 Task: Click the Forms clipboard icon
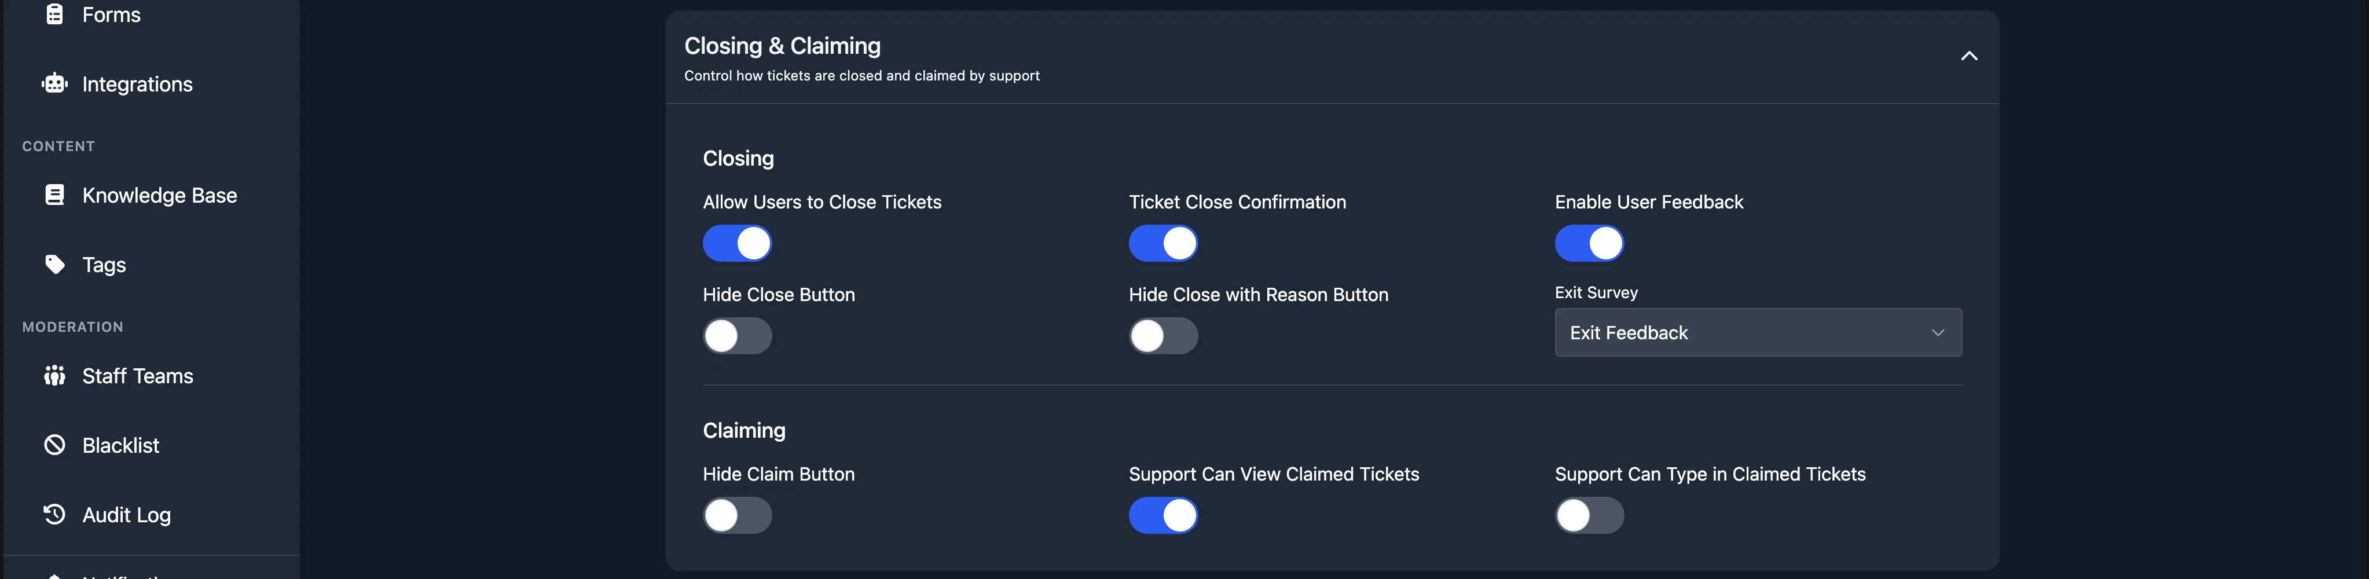(x=54, y=14)
